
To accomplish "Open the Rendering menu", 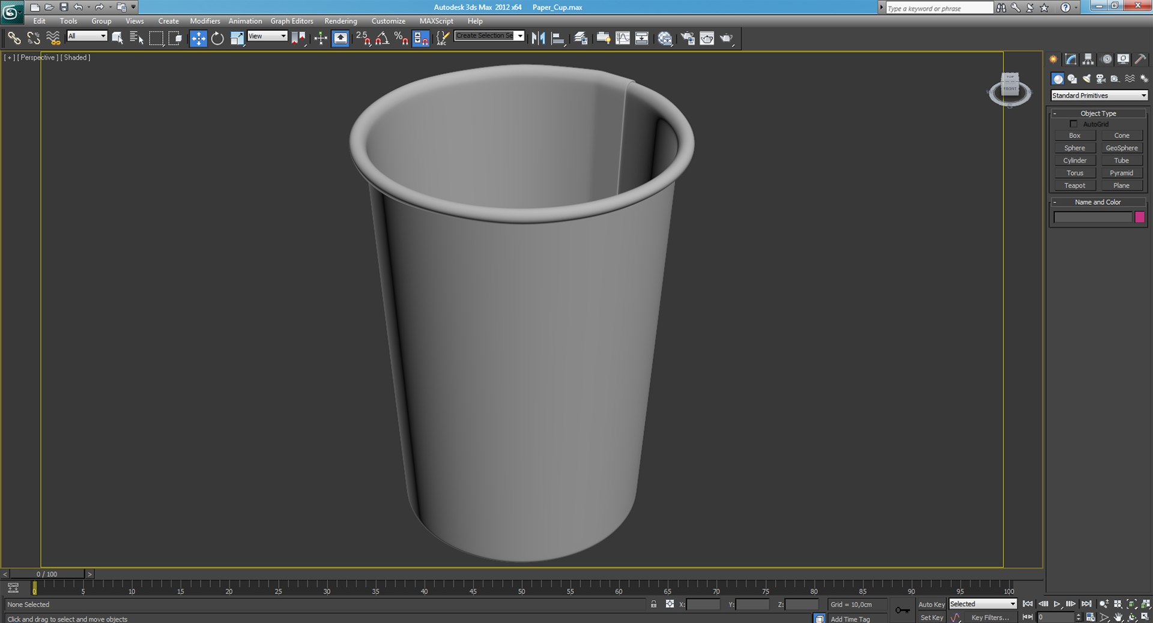I will coord(340,21).
